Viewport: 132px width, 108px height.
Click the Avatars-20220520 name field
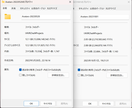(46, 17)
